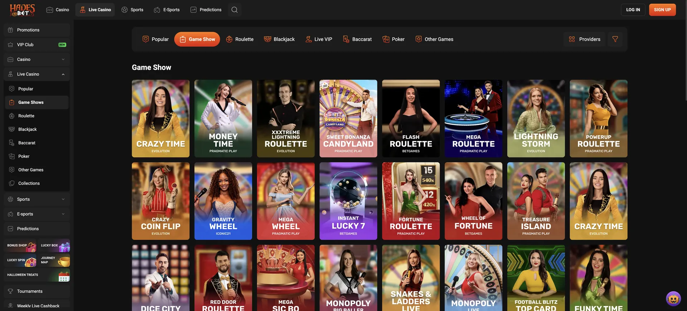The height and width of the screenshot is (311, 687).
Task: Open Weekly Live Cashback in sidebar
Action: pyautogui.click(x=37, y=306)
